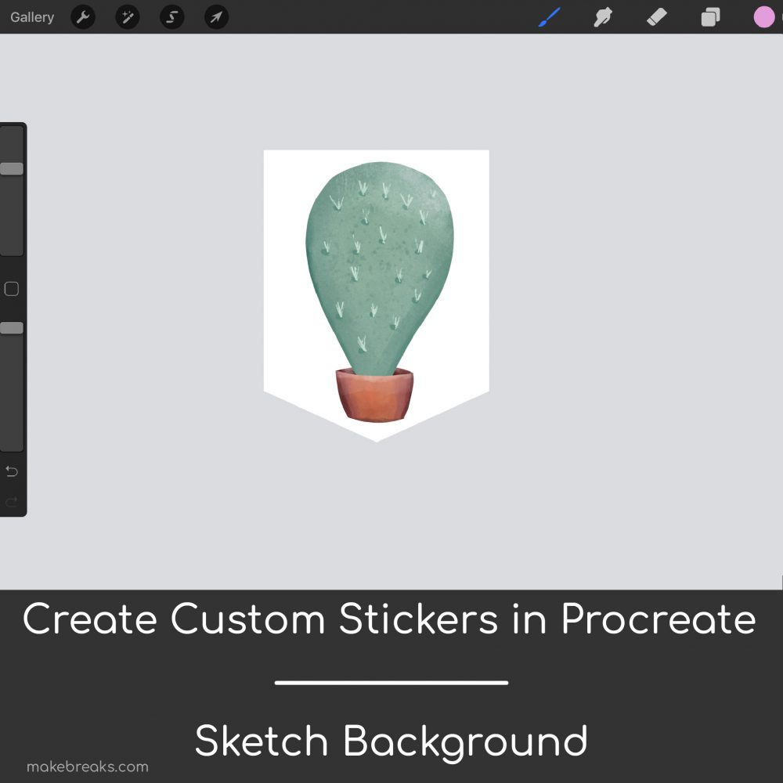Click the terracotta pot in the artwork
This screenshot has height=783, width=783.
pos(374,395)
